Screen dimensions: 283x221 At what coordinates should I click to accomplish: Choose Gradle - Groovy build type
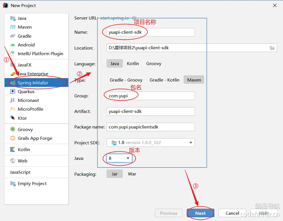point(126,80)
